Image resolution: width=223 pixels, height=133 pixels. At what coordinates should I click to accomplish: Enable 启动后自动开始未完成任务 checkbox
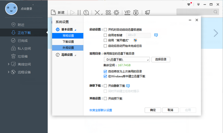click(105, 46)
